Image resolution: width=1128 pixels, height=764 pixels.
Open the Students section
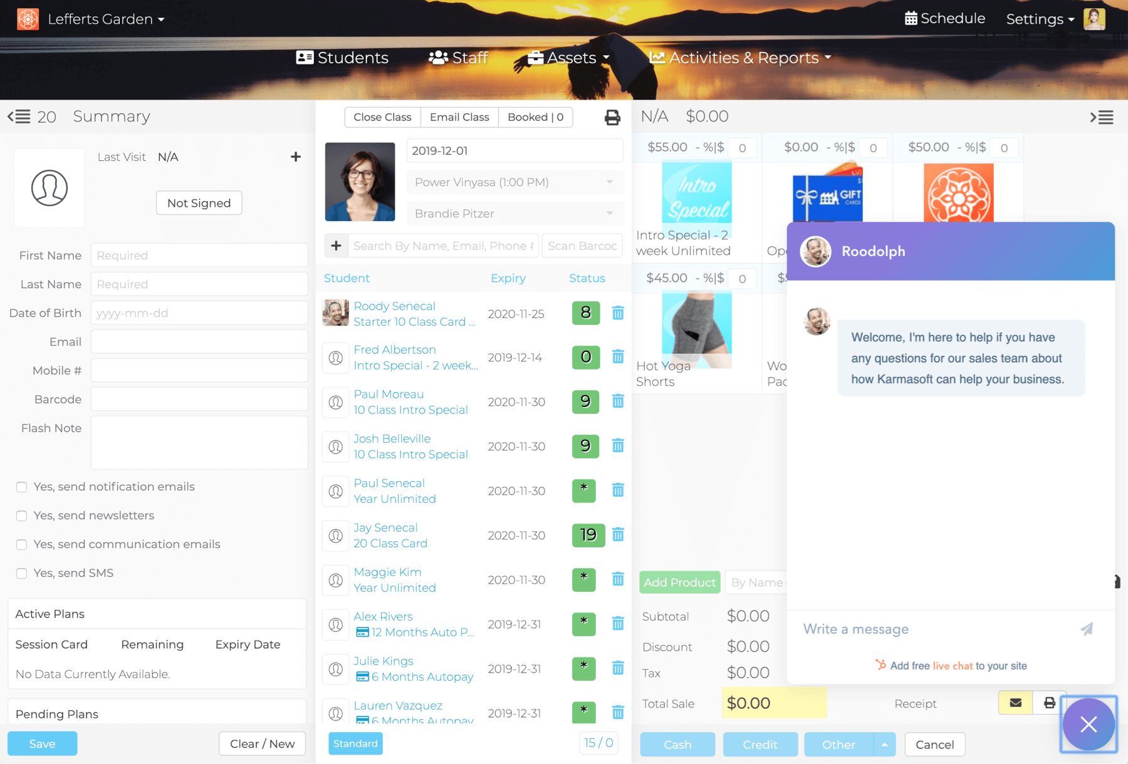342,58
